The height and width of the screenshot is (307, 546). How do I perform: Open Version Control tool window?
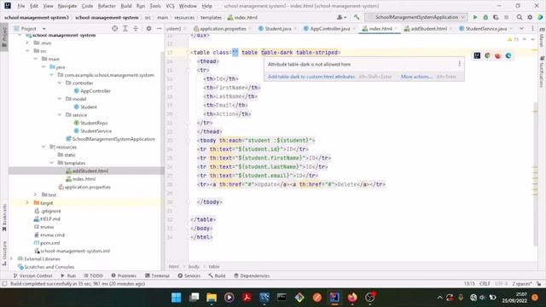click(x=32, y=275)
